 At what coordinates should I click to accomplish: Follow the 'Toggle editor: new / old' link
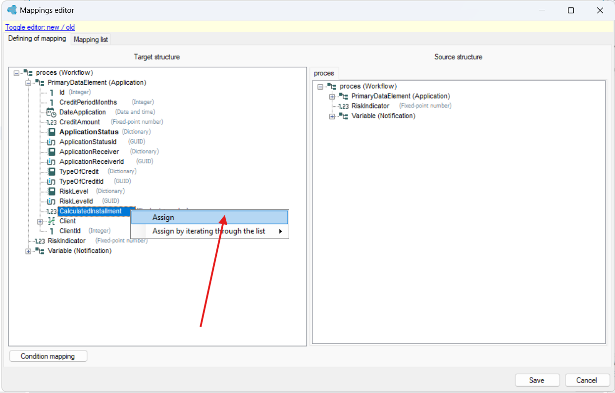pyautogui.click(x=40, y=27)
